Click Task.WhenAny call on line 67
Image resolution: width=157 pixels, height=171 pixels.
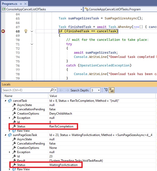[x=120, y=27]
